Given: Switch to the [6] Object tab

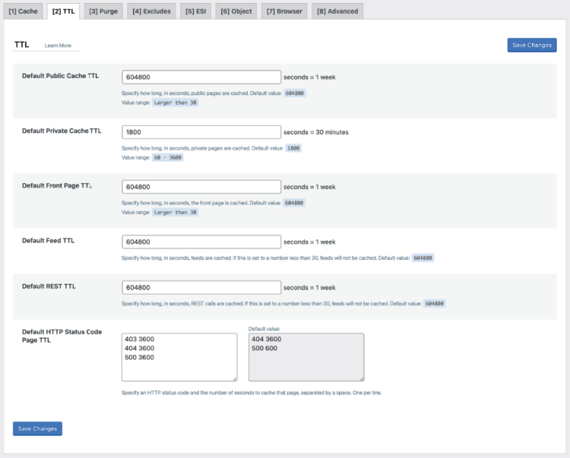Looking at the screenshot, I should tap(236, 11).
